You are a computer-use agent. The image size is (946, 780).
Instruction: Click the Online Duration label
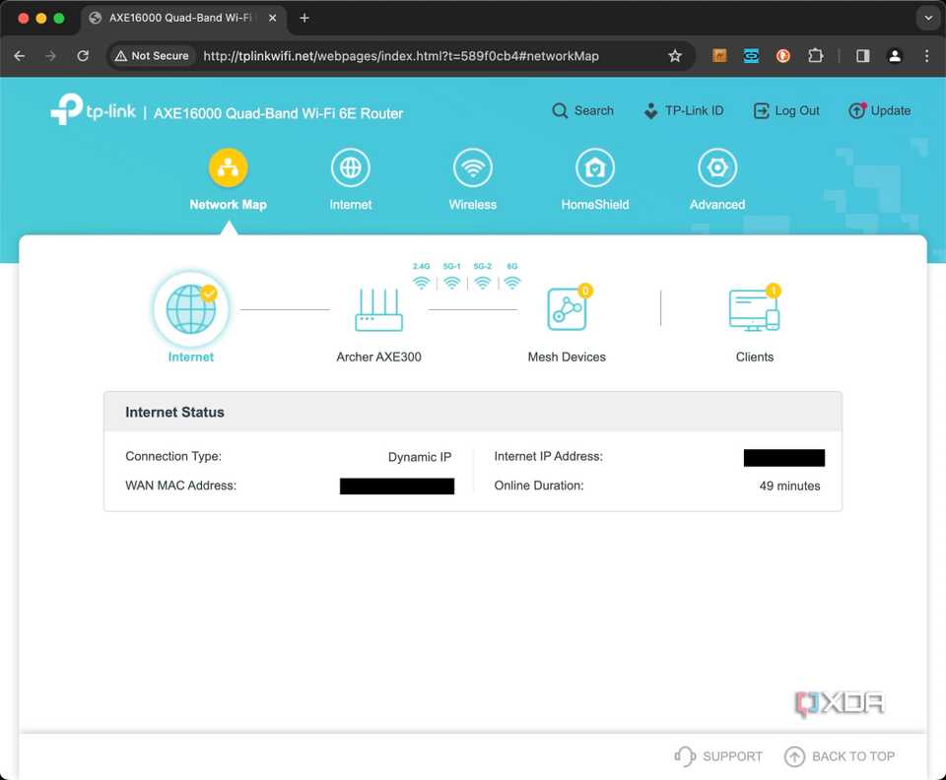539,486
